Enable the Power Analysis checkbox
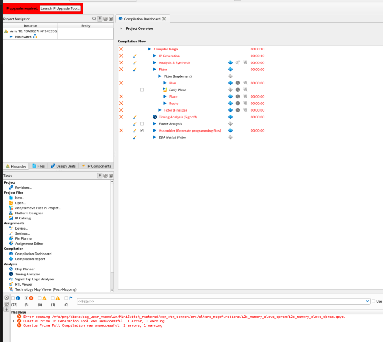The image size is (383, 342). 142,124
